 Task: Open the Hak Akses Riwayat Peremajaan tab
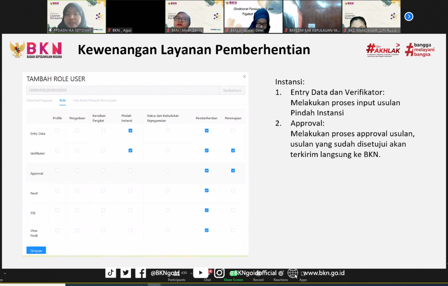pos(95,100)
